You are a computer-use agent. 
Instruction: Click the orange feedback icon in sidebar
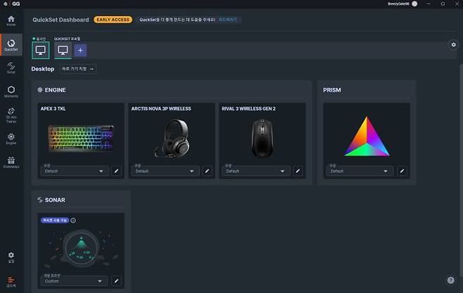pos(11,282)
